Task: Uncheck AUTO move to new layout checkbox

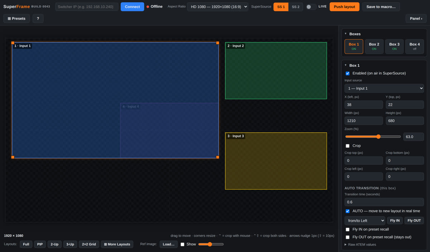Action: [348, 211]
